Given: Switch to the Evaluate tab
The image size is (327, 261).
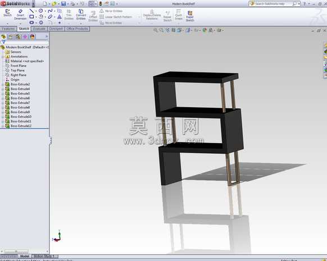Looking at the screenshot, I should click(x=39, y=29).
